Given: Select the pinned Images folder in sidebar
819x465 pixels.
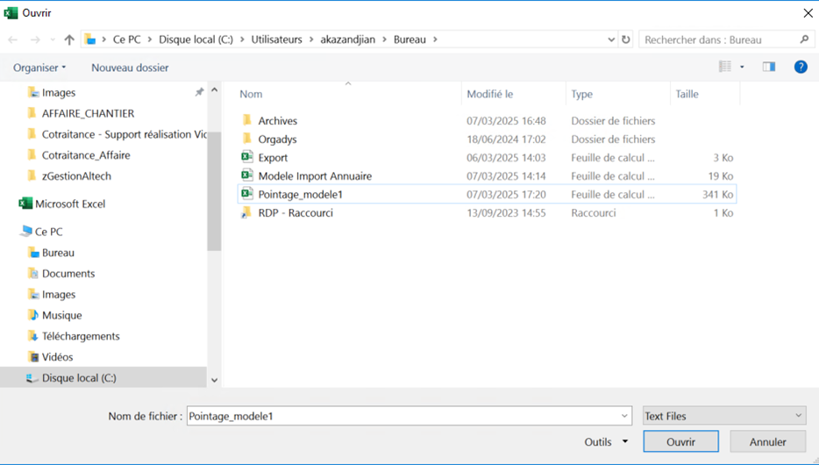Looking at the screenshot, I should [59, 92].
